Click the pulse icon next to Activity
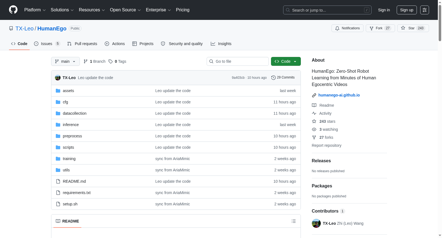This screenshot has width=442, height=238. (x=314, y=113)
